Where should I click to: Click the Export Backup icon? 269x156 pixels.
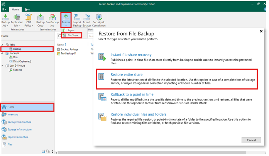pyautogui.click(x=88, y=20)
